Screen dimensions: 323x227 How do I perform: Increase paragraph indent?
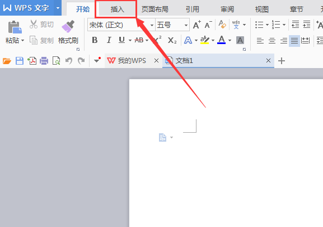[307, 25]
